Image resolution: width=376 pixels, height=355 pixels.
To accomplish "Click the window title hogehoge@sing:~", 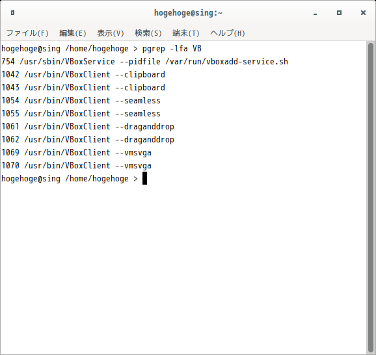I will click(188, 13).
